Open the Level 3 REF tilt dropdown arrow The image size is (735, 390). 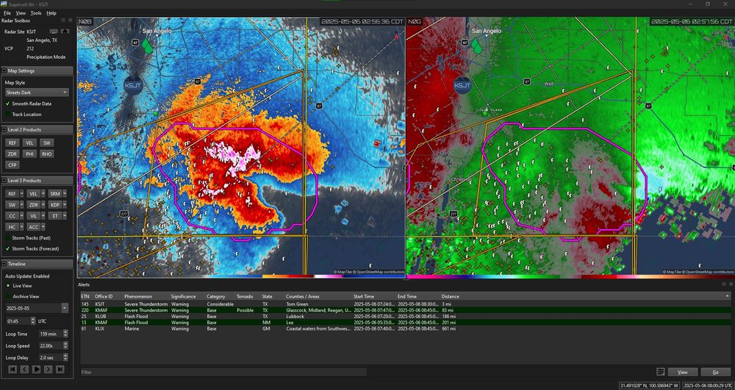(21, 193)
